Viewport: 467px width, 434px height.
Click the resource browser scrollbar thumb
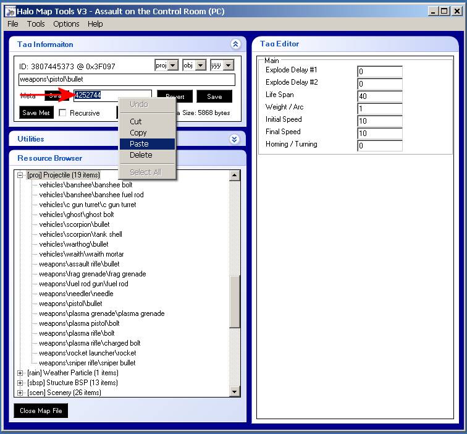pyautogui.click(x=235, y=302)
